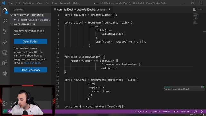Collapse the No Folder Opened section

(12, 24)
